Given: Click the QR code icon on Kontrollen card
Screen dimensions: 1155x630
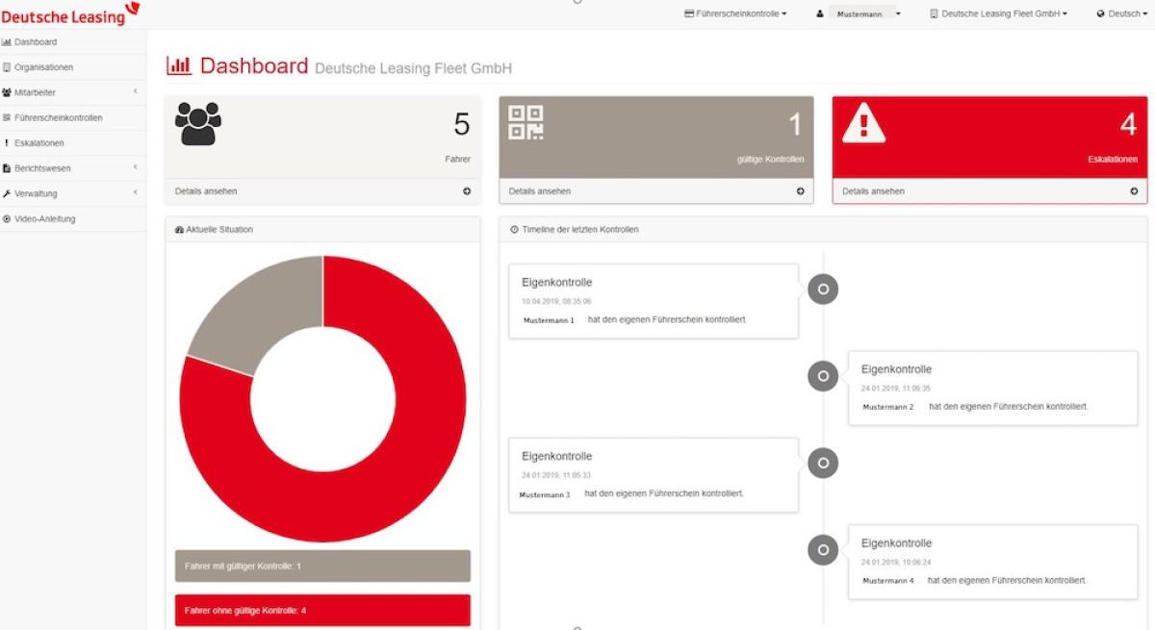Looking at the screenshot, I should tap(526, 123).
